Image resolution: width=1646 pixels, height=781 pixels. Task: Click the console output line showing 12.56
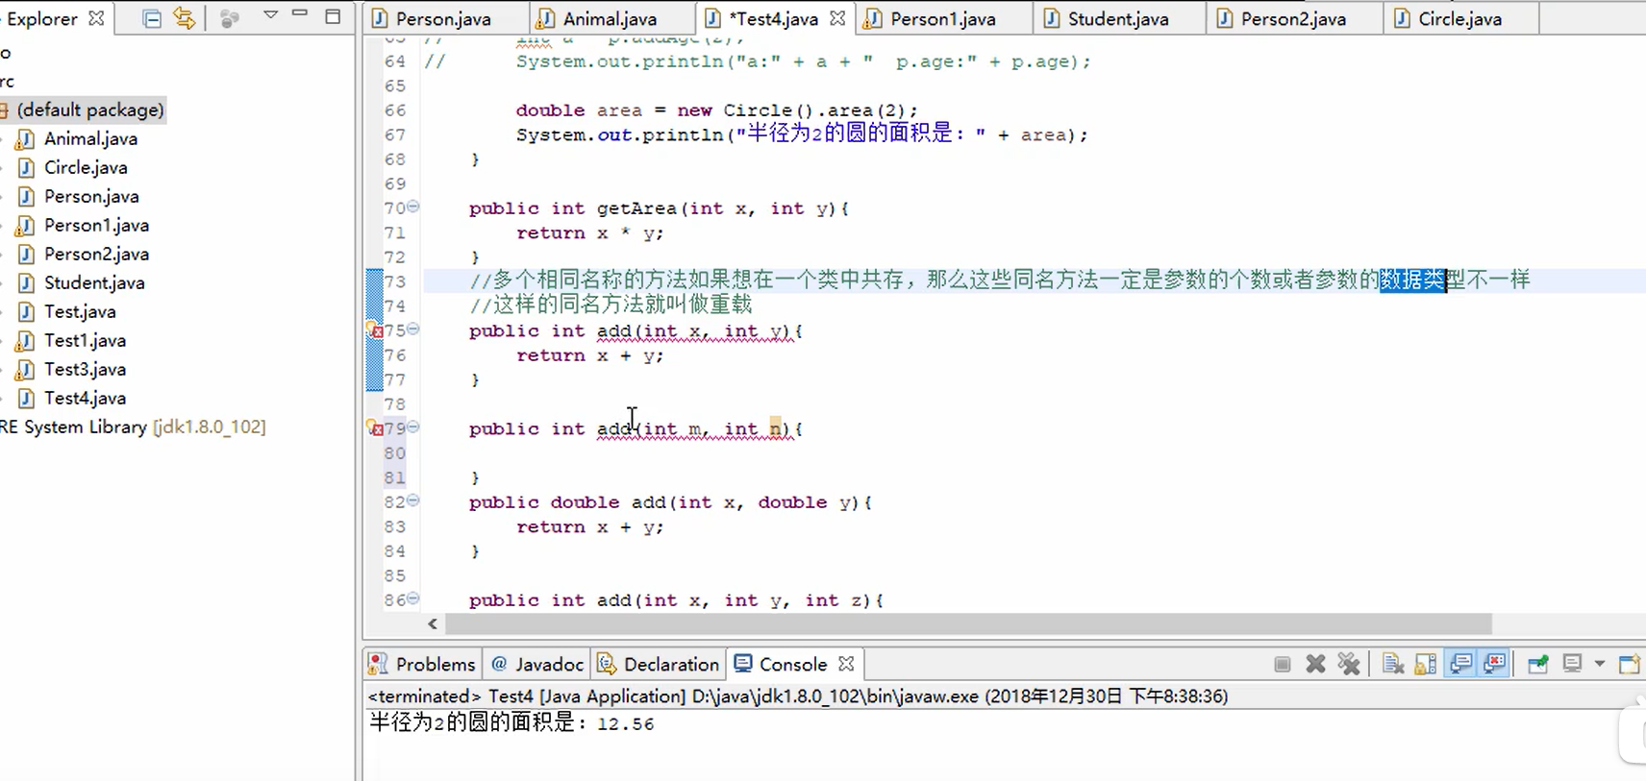(511, 723)
